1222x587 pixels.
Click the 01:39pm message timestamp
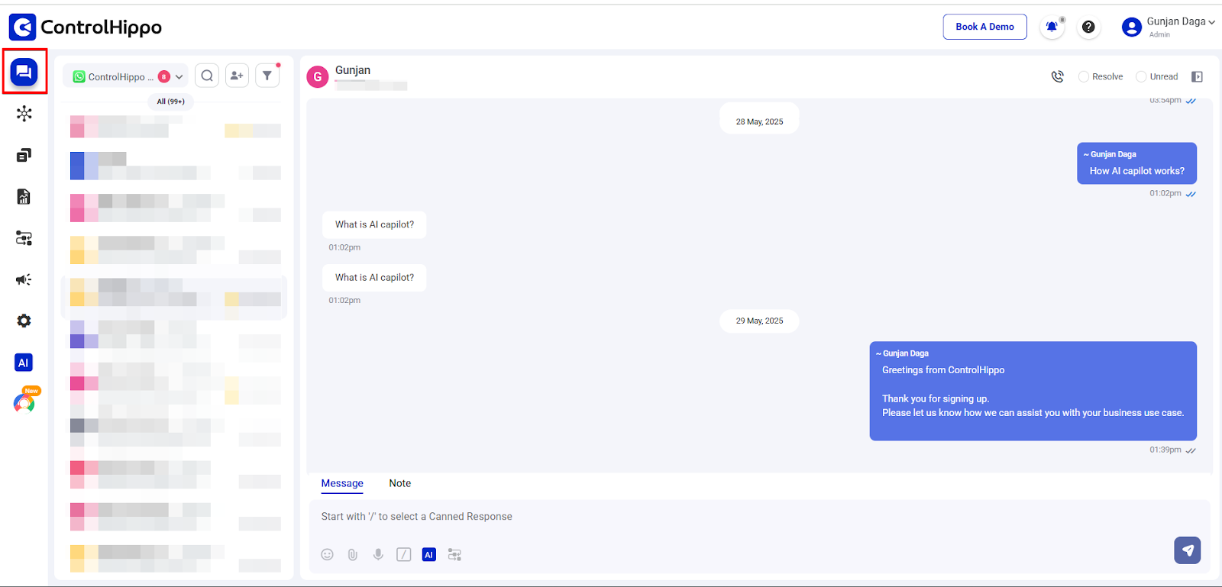tap(1165, 450)
